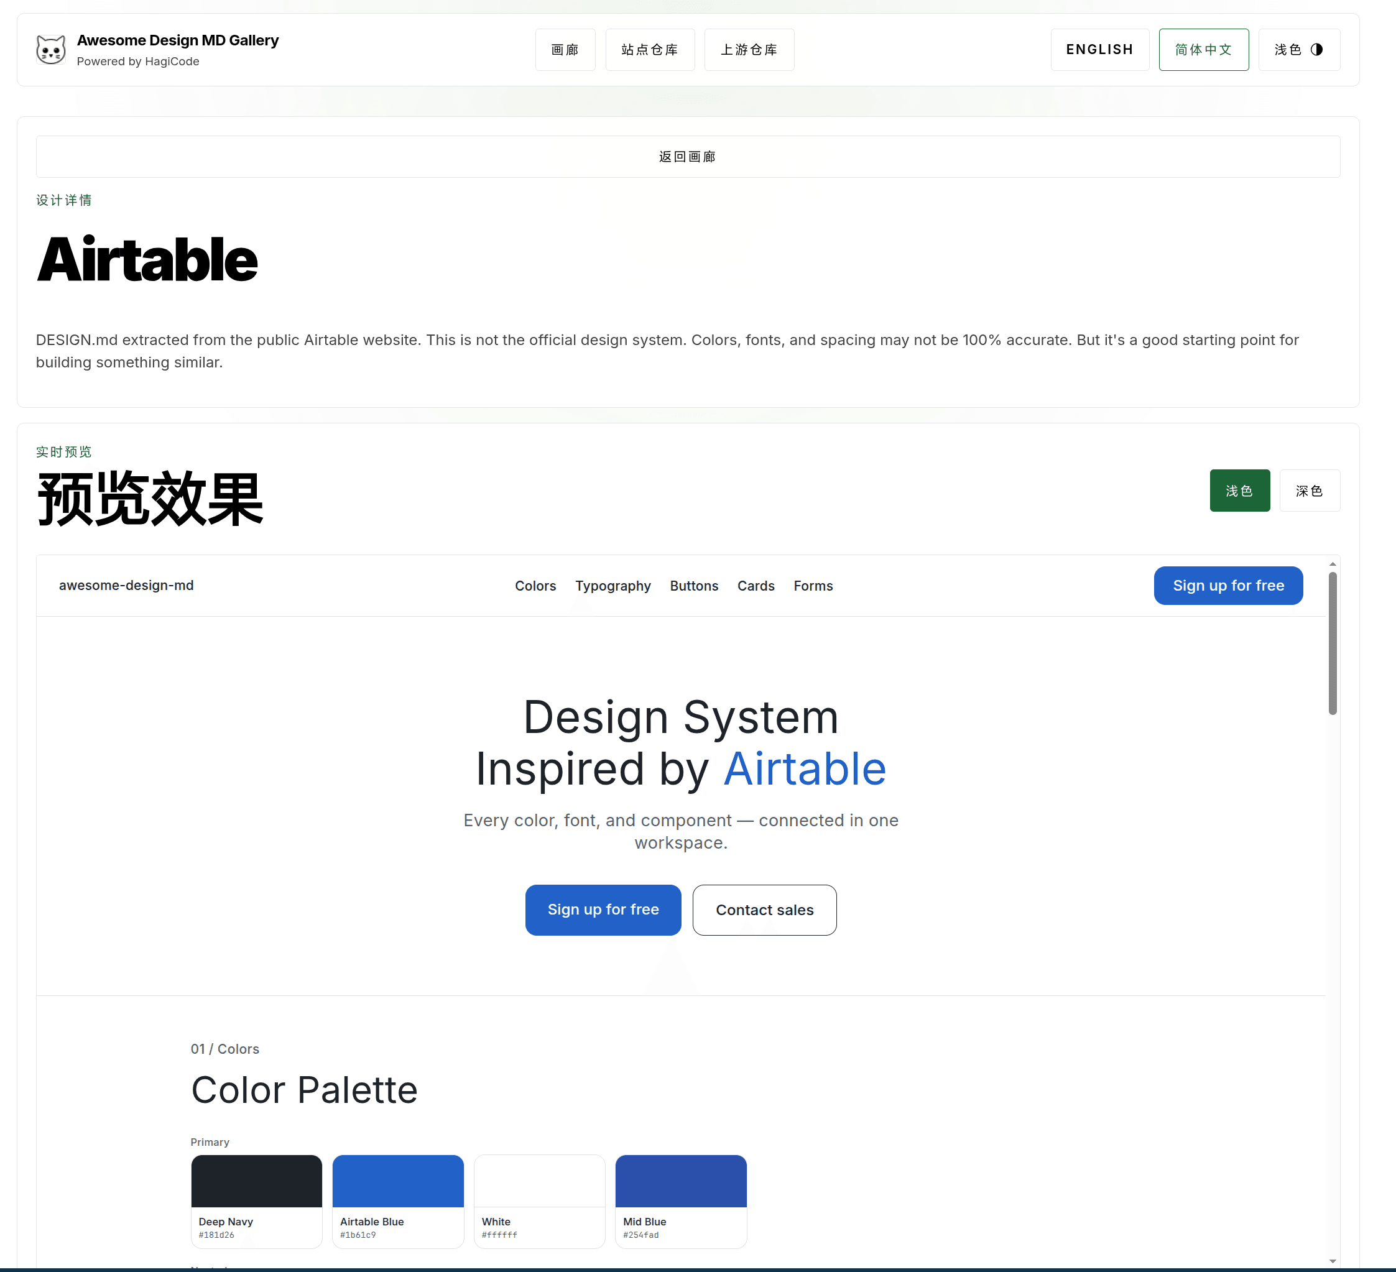Click the Contact sales button
The image size is (1396, 1272).
click(x=764, y=910)
